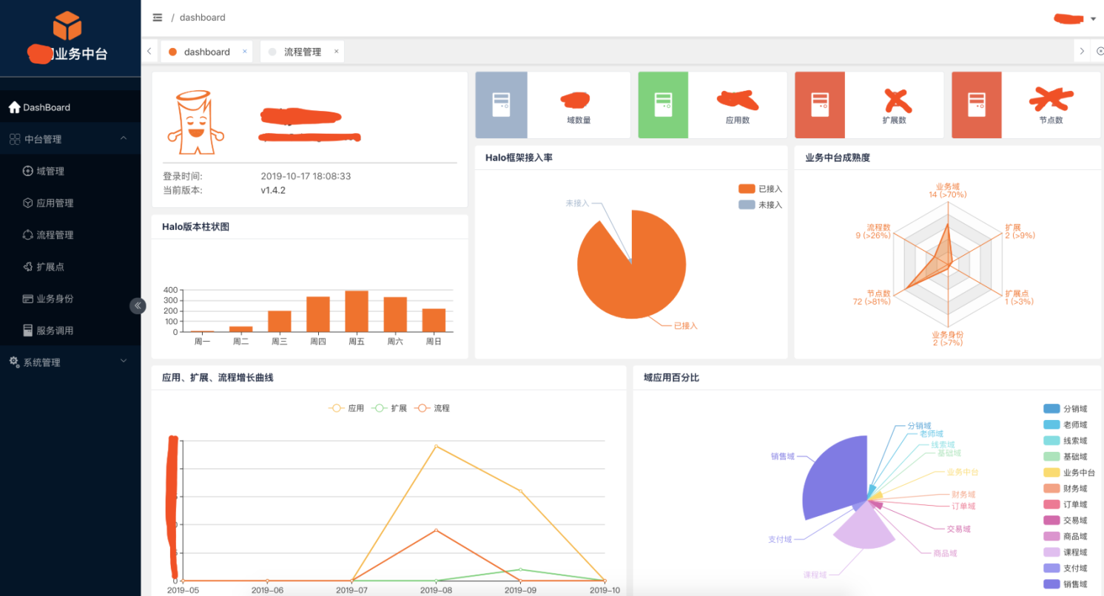
Task: Click the 节点数 card server icon
Action: tap(976, 105)
